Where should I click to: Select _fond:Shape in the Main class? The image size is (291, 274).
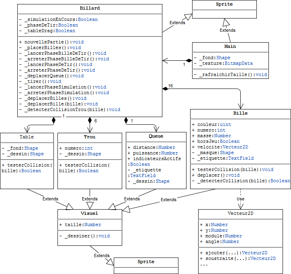click(212, 58)
